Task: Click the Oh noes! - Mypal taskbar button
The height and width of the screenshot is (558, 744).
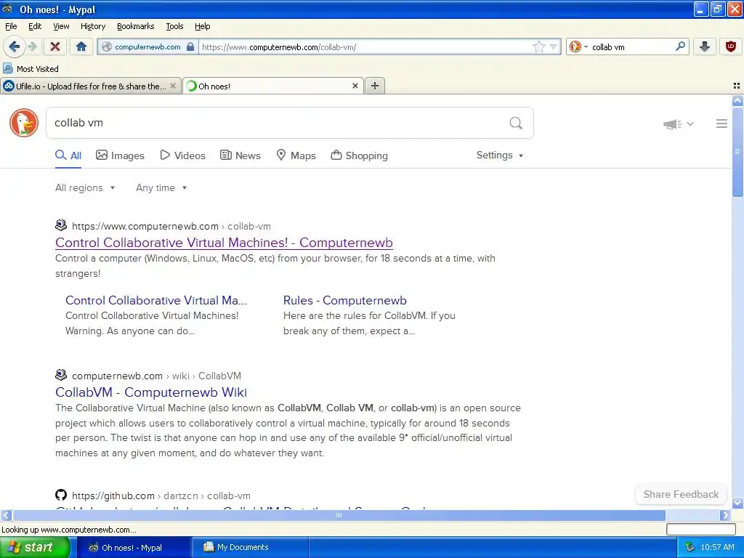Action: [134, 548]
